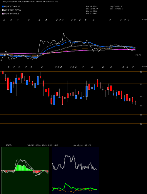The image size is (147, 194).
Task: Click the 46.10 price label on EMA chart
Action: pyautogui.click(x=138, y=55)
